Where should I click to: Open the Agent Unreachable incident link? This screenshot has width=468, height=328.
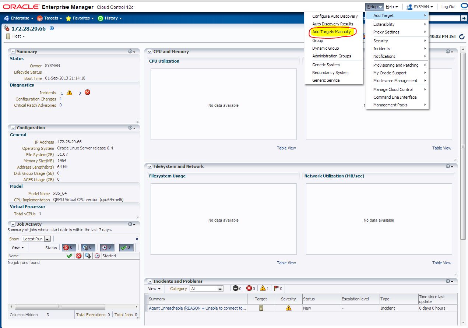197,308
